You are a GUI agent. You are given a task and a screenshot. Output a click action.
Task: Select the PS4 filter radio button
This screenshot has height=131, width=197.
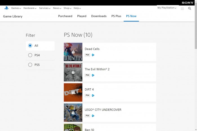(x=30, y=55)
